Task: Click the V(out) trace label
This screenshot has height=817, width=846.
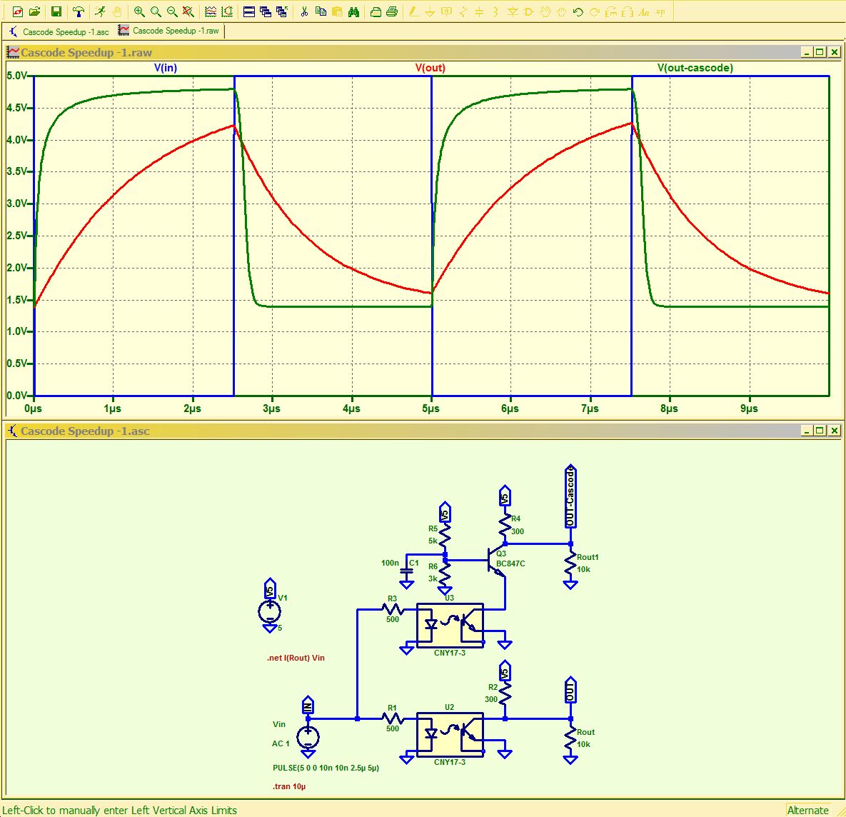Action: pyautogui.click(x=430, y=68)
